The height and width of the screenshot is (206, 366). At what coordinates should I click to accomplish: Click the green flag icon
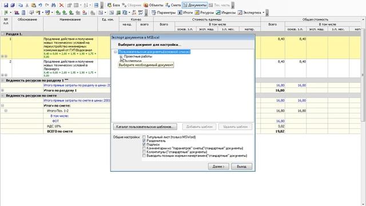pos(6,13)
